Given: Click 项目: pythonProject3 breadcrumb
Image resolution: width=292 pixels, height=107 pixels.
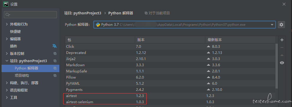Looking at the screenshot, I should [83, 13].
